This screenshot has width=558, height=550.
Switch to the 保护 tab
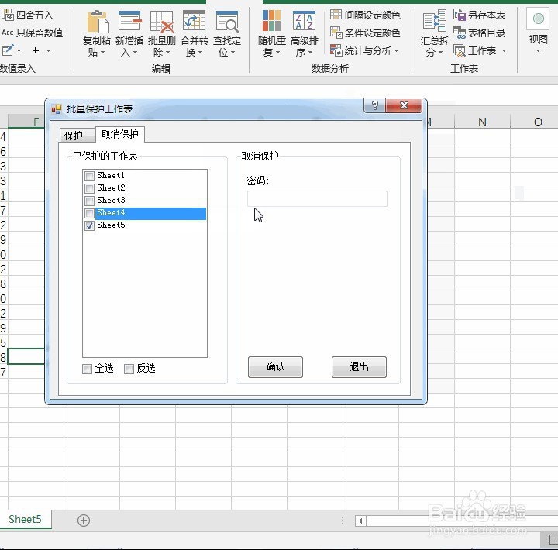[77, 136]
